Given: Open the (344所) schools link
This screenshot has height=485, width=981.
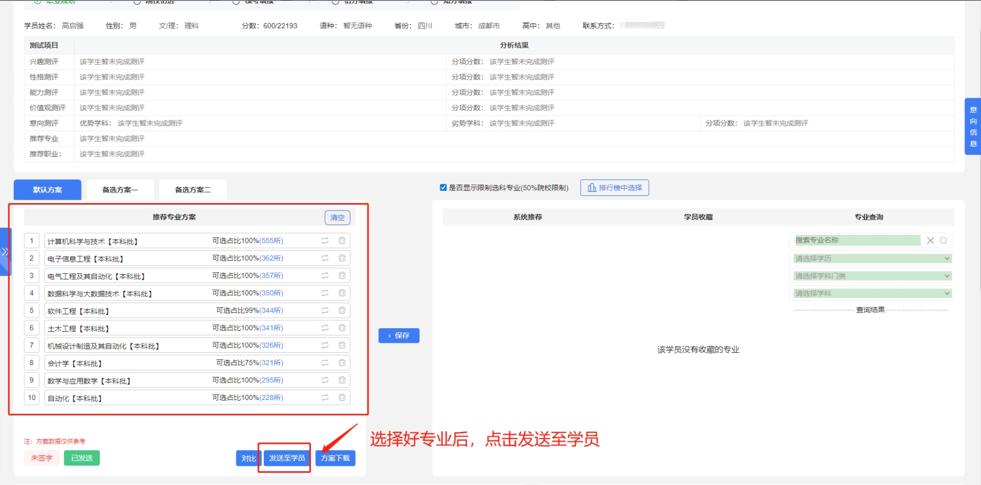Looking at the screenshot, I should pyautogui.click(x=271, y=311).
